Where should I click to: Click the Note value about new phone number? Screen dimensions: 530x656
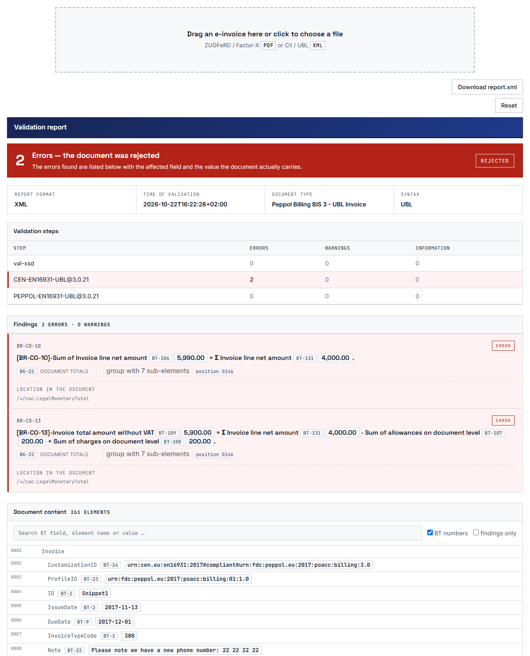pyautogui.click(x=175, y=650)
